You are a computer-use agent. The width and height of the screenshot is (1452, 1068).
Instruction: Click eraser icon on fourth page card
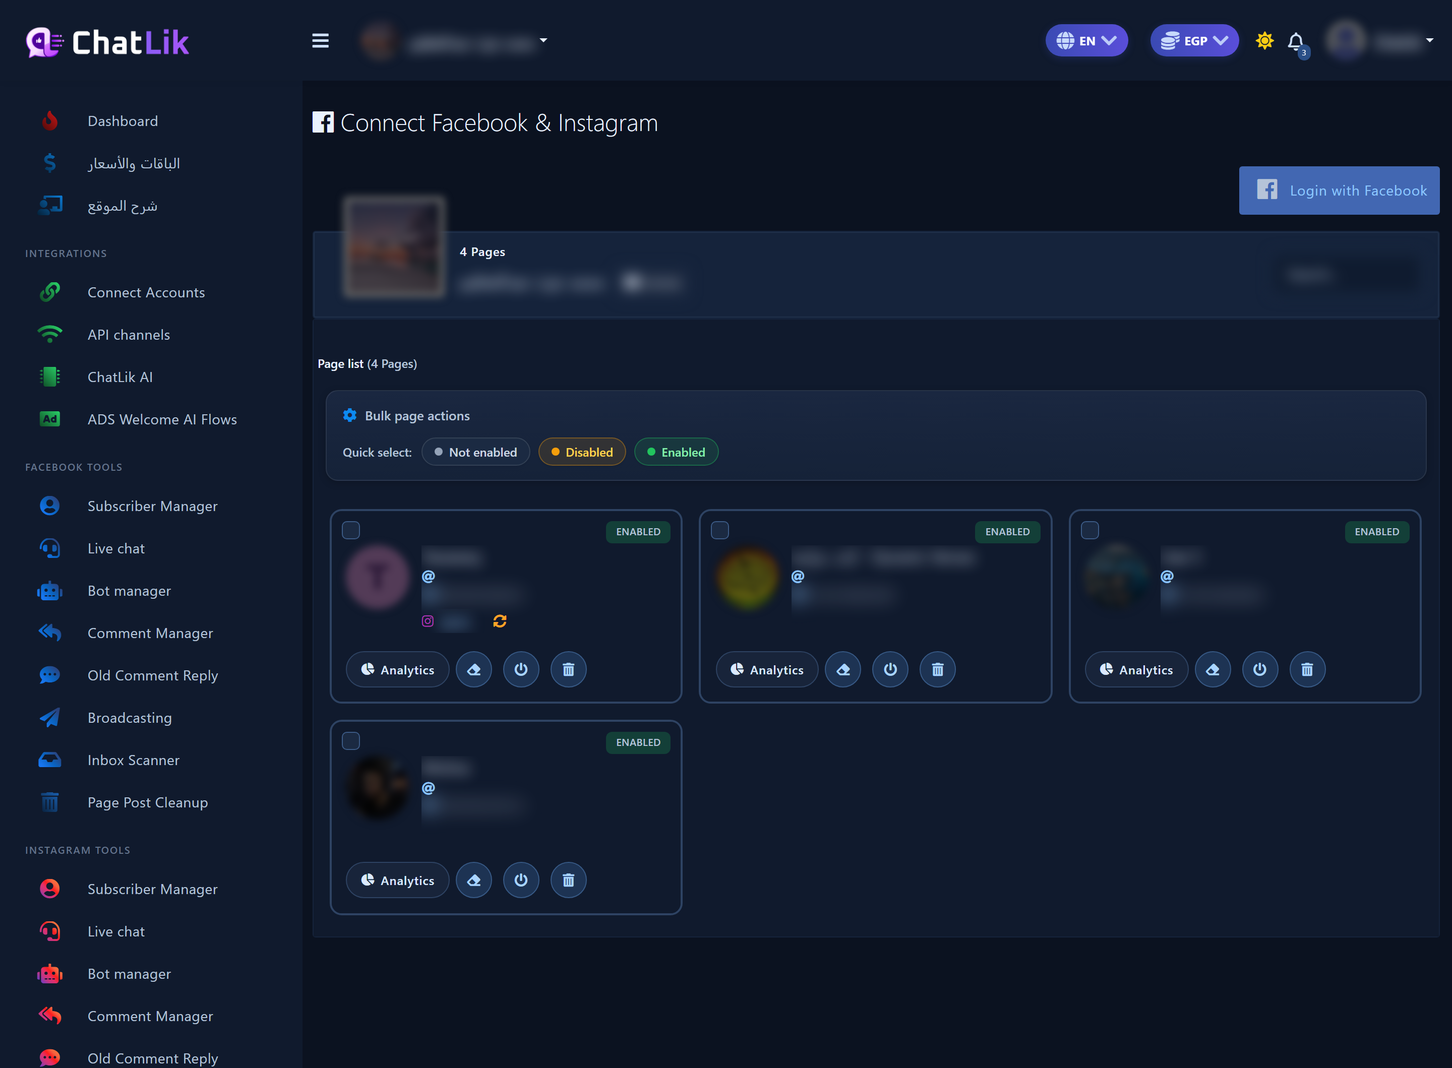point(474,881)
